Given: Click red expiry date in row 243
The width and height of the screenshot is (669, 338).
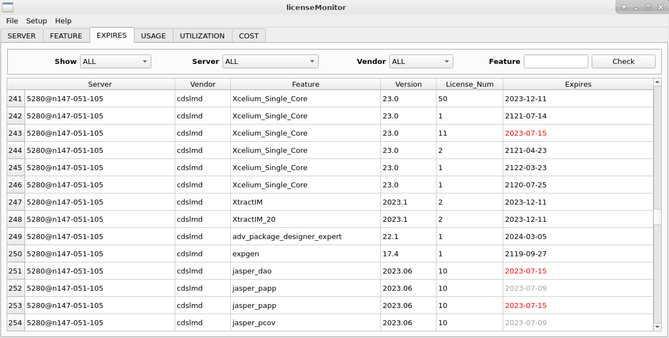Looking at the screenshot, I should click(x=578, y=133).
